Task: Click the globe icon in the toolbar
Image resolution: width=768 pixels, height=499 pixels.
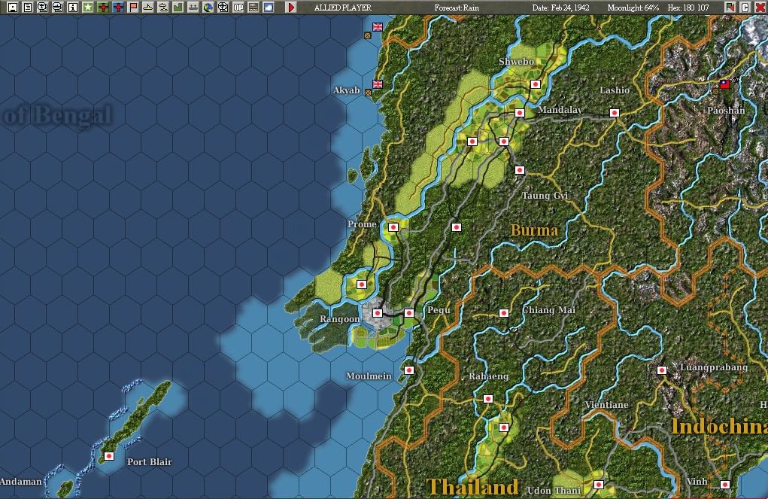Action: 208,8
